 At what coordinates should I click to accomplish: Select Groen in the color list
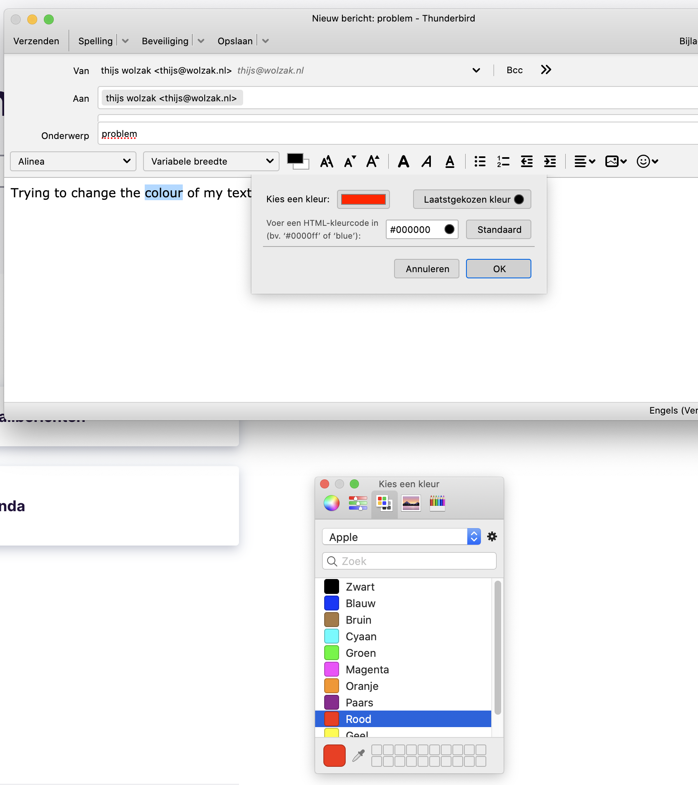(x=403, y=653)
